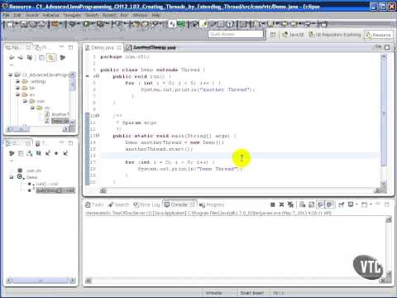Open the Open Console dropdown arrow

(x=371, y=204)
